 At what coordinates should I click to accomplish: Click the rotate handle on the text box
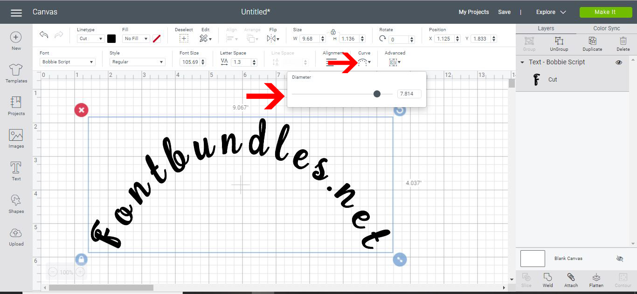tap(400, 110)
